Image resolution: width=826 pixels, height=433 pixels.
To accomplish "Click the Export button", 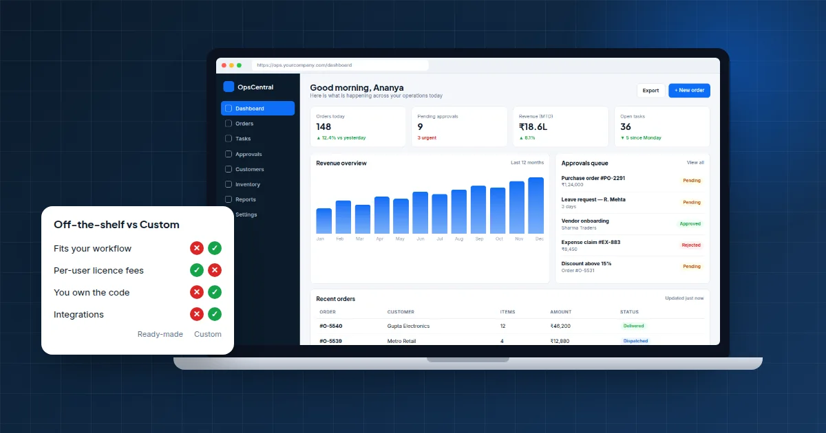I will (x=650, y=91).
